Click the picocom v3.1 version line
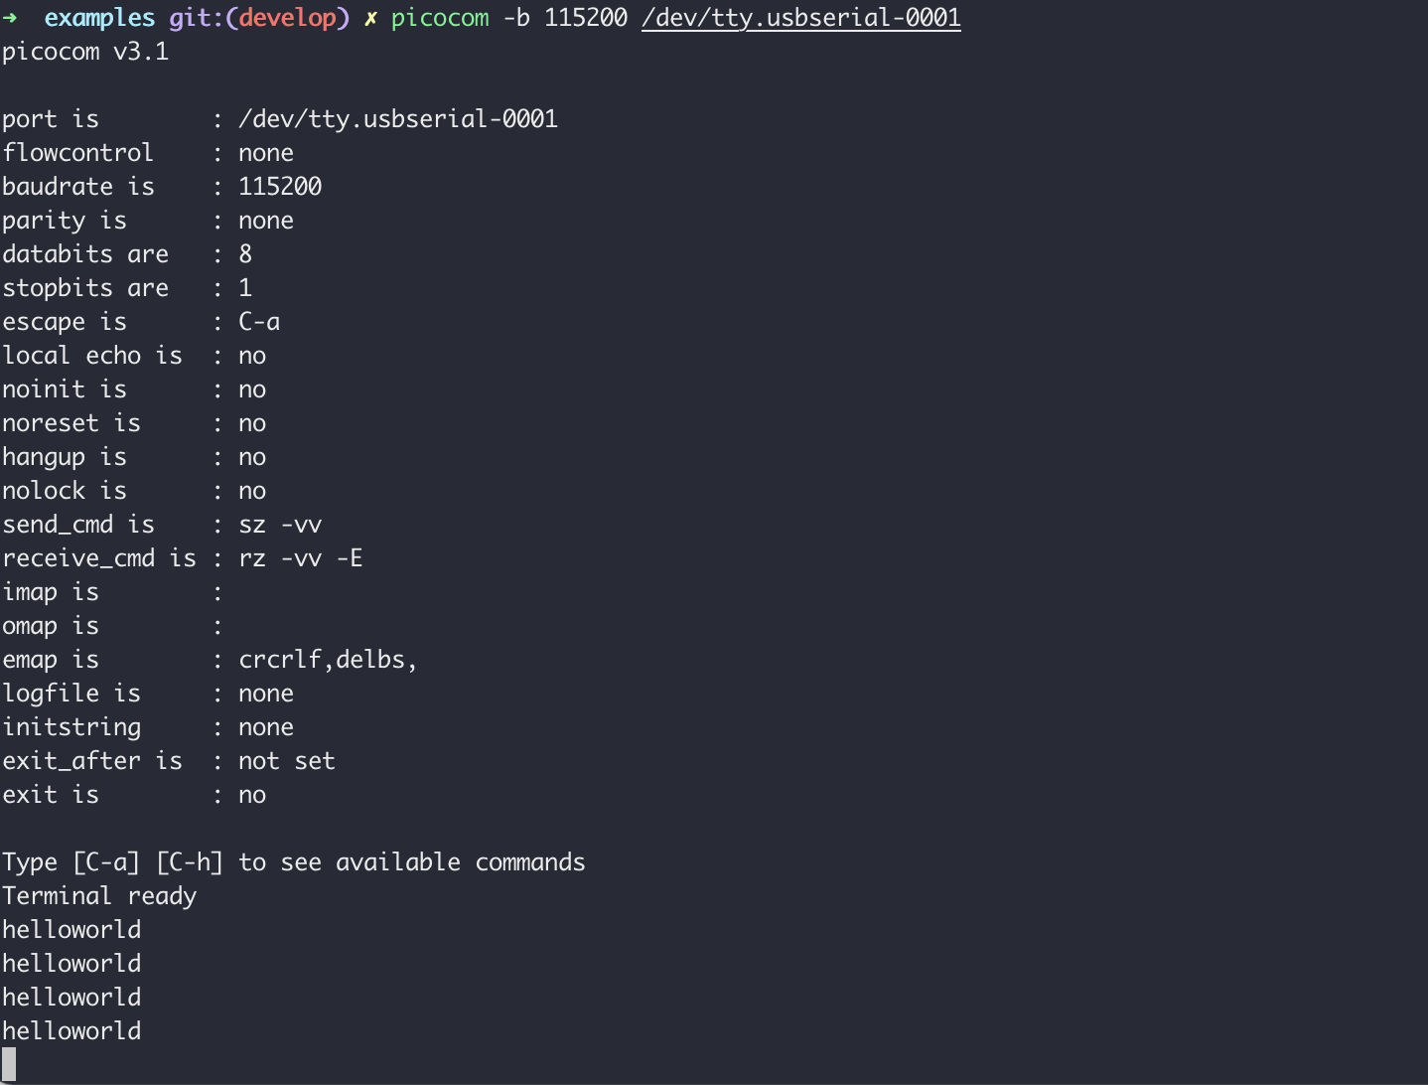 tap(85, 52)
